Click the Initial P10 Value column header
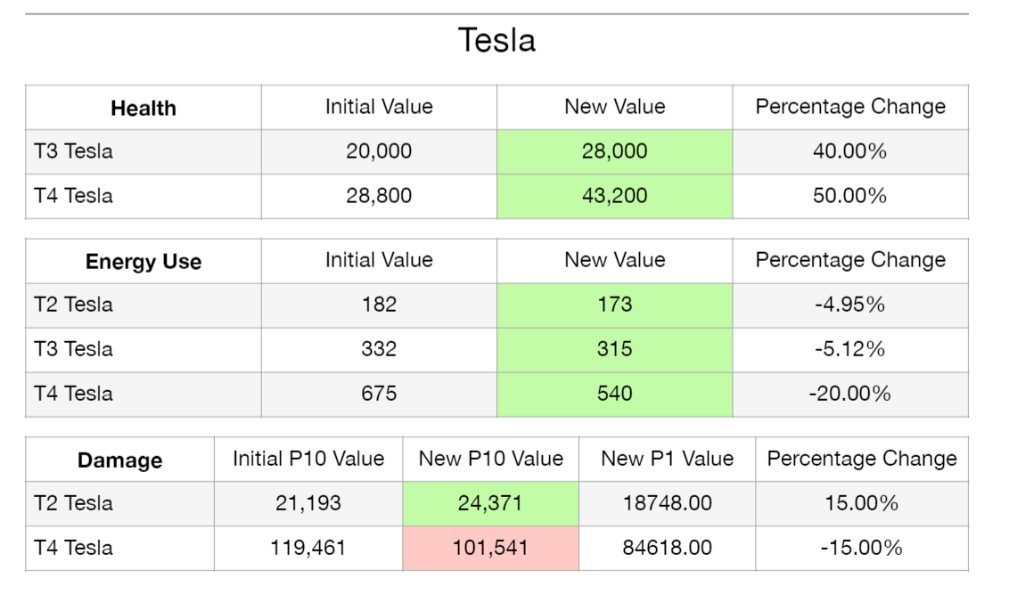Image resolution: width=1009 pixels, height=603 pixels. tap(308, 460)
